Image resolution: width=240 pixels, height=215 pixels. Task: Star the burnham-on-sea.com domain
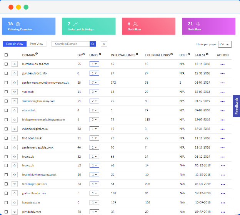coord(15,64)
